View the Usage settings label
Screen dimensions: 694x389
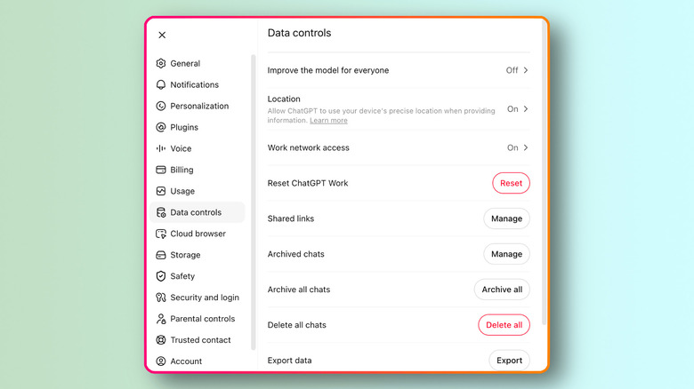[x=182, y=191]
